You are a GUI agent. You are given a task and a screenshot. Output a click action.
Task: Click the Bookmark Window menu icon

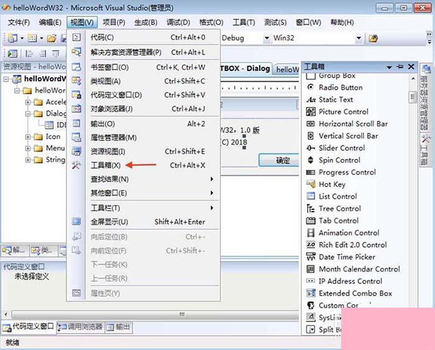pyautogui.click(x=76, y=67)
